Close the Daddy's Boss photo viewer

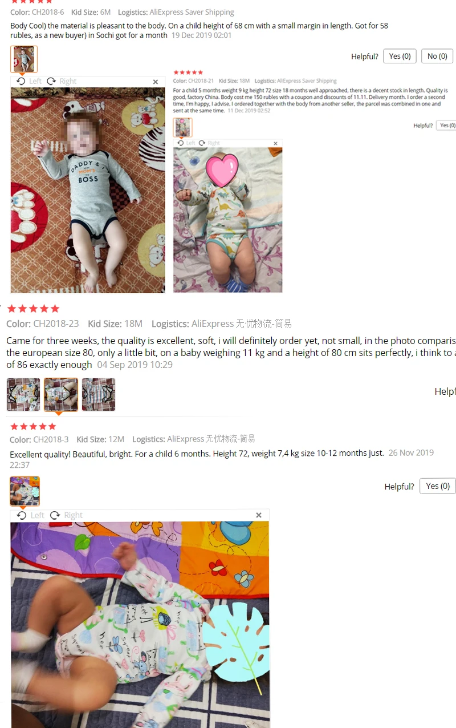tap(156, 82)
